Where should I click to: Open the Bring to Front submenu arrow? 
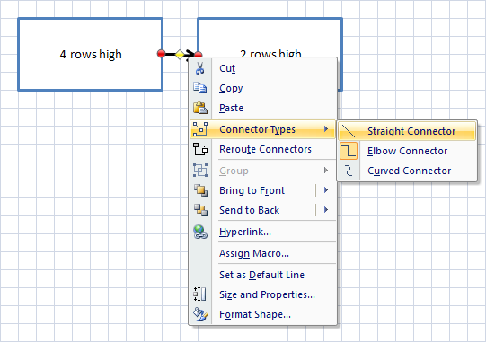pos(326,190)
